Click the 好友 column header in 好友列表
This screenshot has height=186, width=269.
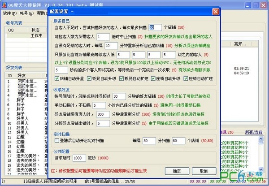point(27,76)
